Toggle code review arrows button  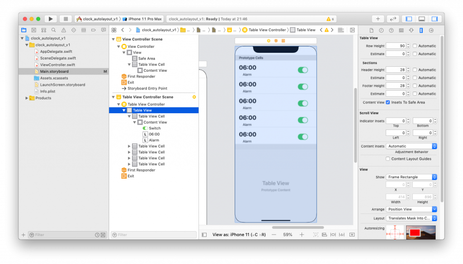point(393,19)
